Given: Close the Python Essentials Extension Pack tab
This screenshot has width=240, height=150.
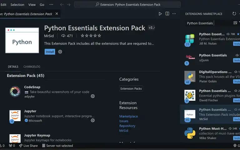Looking at the screenshot, I should point(57,14).
